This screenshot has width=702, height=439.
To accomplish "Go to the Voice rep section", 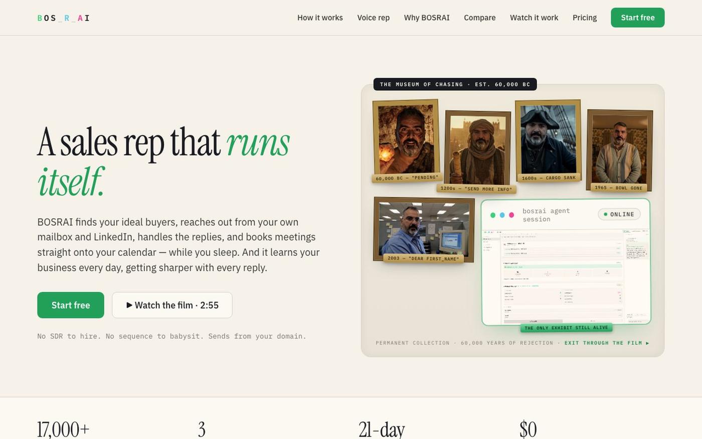I will tap(373, 18).
